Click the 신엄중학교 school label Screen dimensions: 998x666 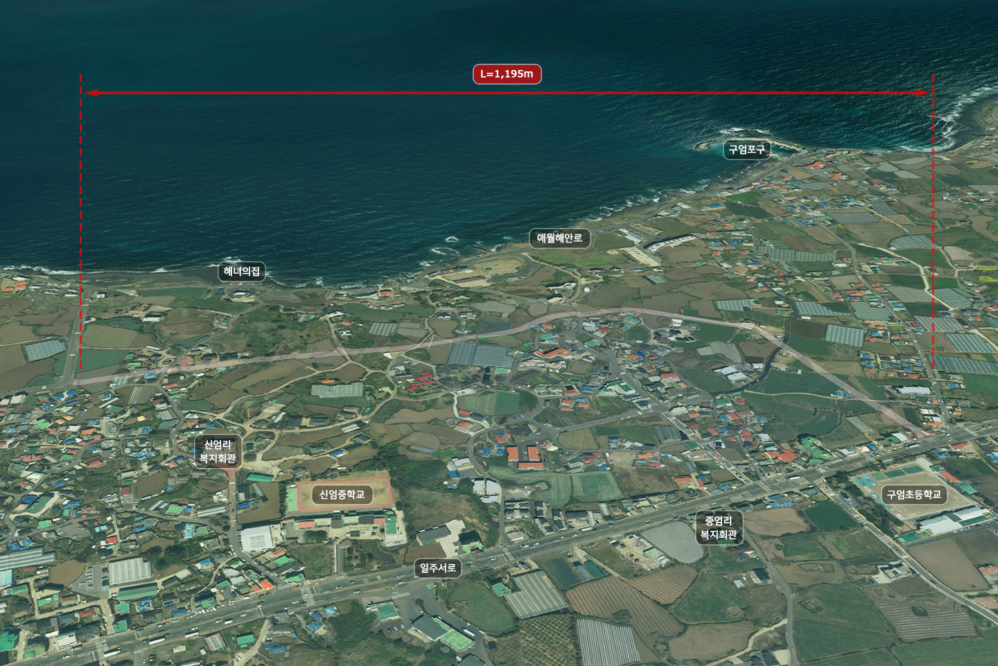(x=341, y=495)
